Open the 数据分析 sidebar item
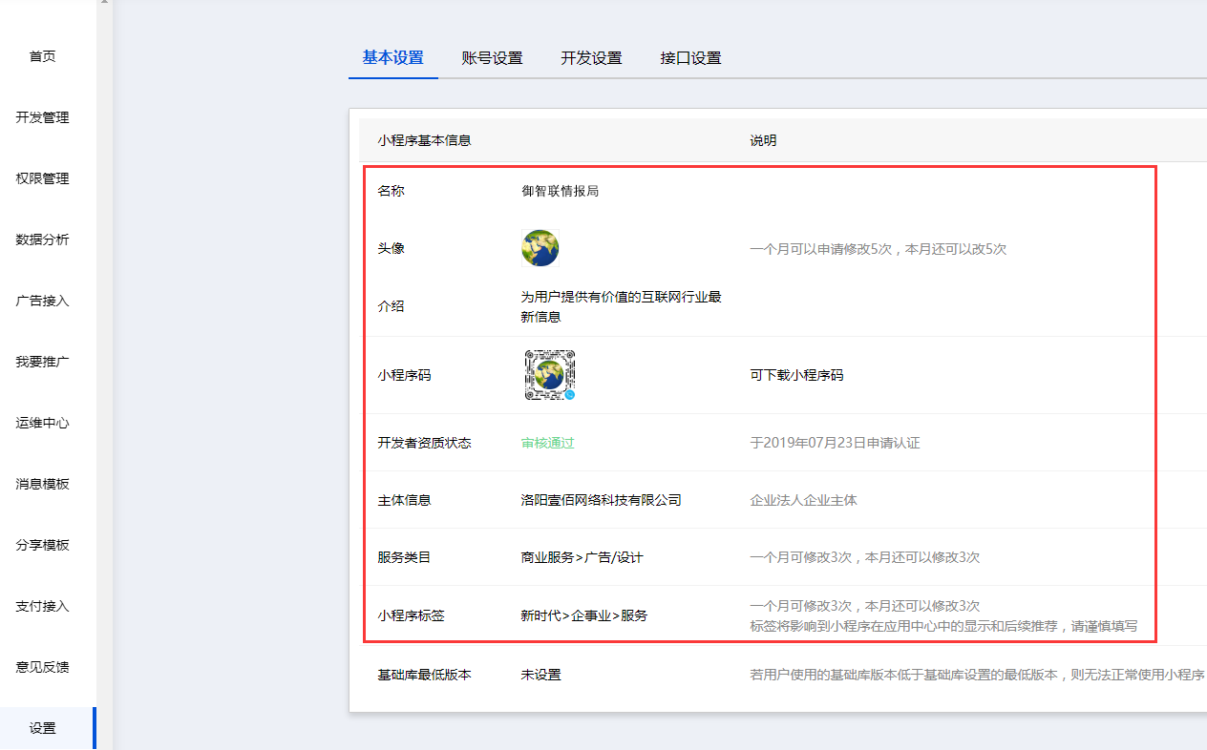 click(x=42, y=240)
